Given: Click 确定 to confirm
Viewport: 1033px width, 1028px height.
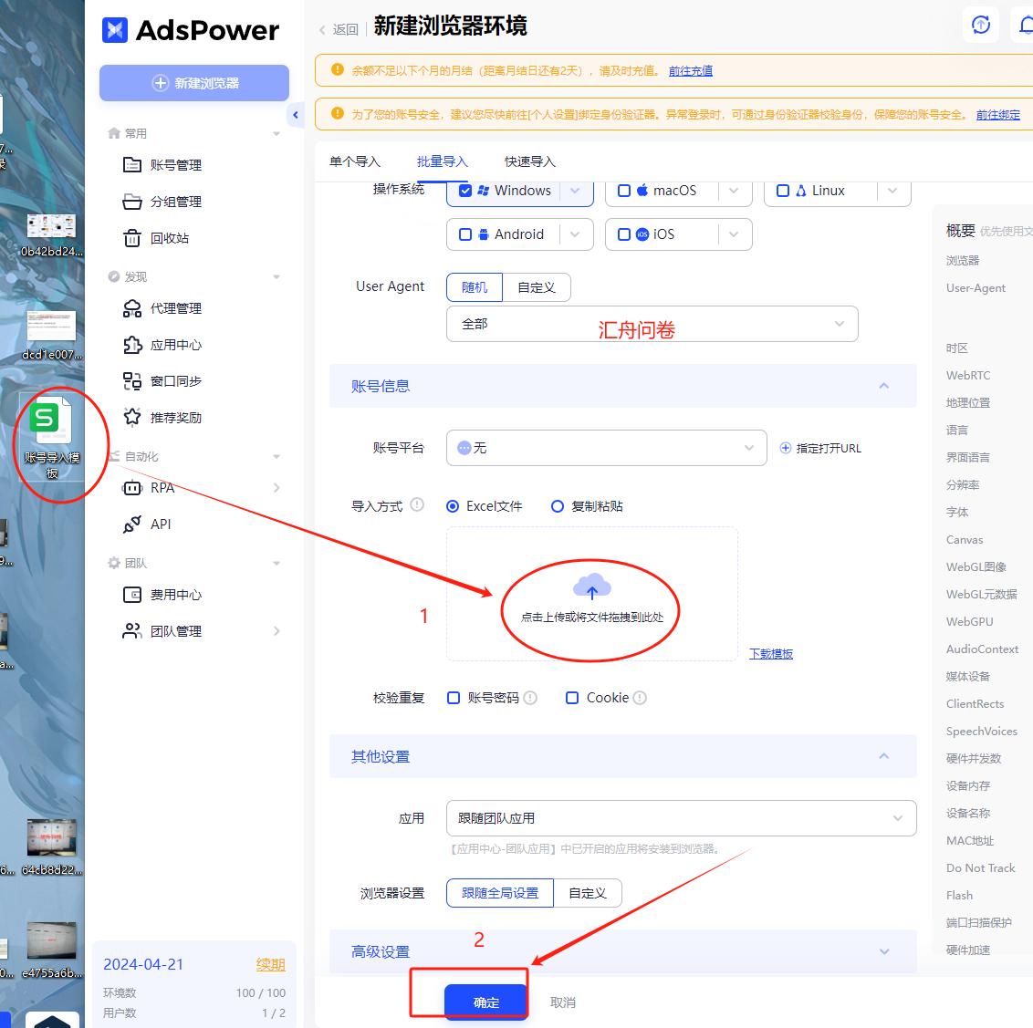Looking at the screenshot, I should pyautogui.click(x=486, y=1002).
